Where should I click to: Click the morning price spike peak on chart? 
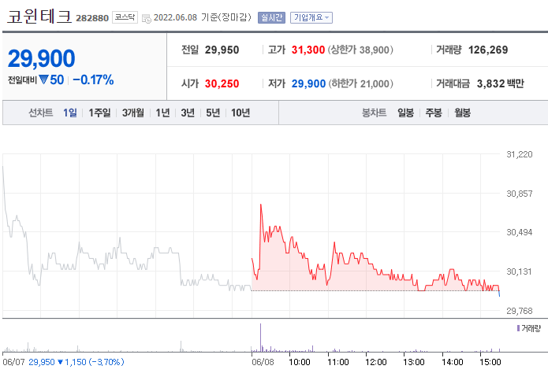(x=261, y=205)
